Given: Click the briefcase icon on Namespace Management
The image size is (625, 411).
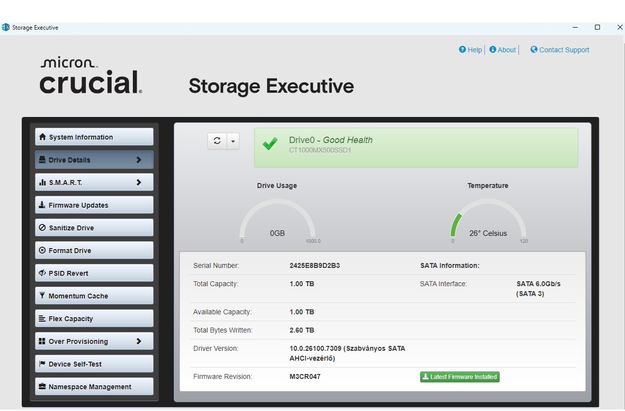Looking at the screenshot, I should coord(42,386).
